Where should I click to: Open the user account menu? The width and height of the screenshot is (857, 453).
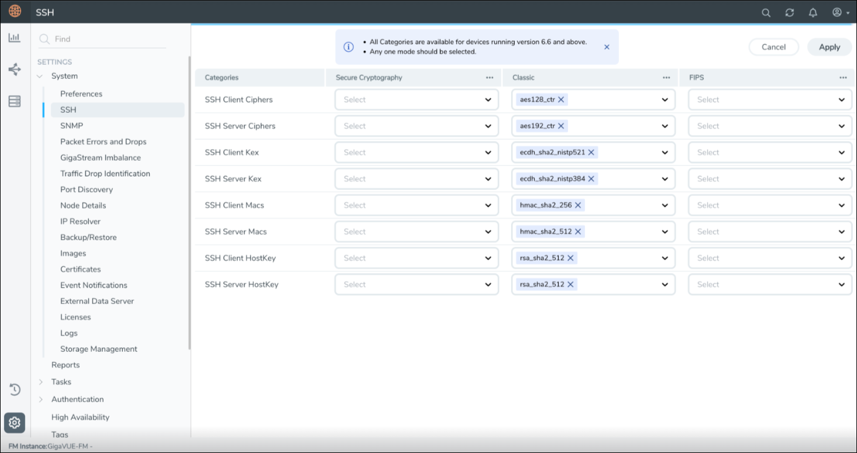click(840, 12)
